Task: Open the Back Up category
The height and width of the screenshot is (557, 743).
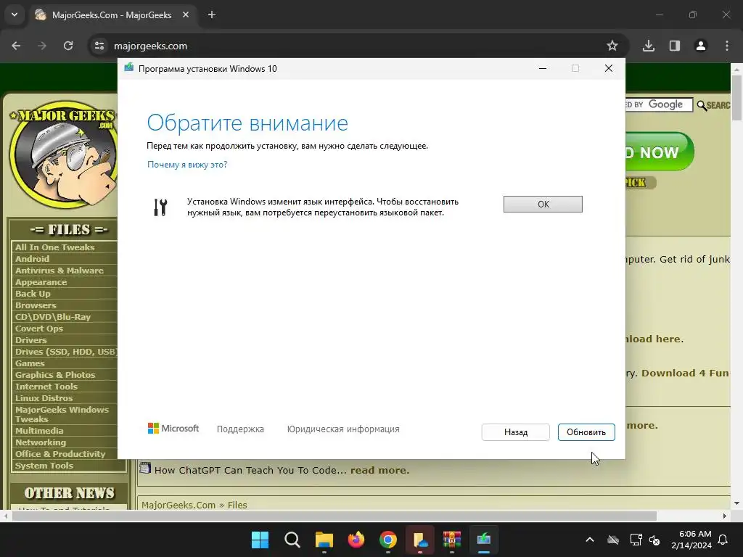Action: point(33,294)
